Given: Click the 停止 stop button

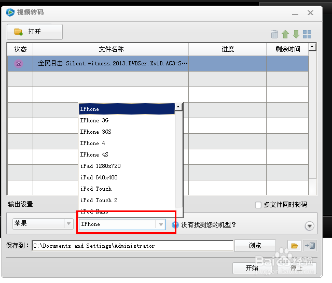Looking at the screenshot, I should pos(297,268).
